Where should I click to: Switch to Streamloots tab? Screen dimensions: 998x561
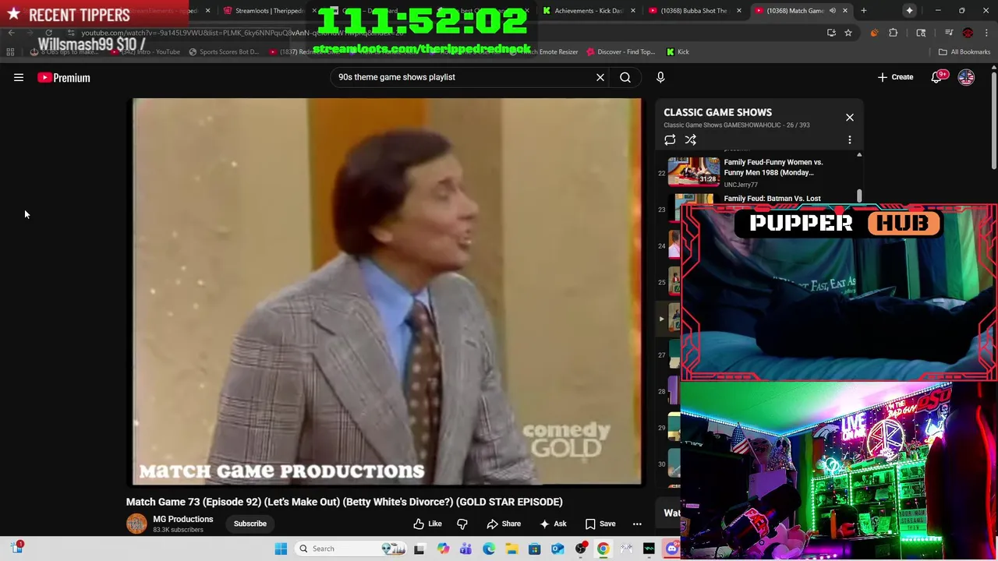click(270, 11)
